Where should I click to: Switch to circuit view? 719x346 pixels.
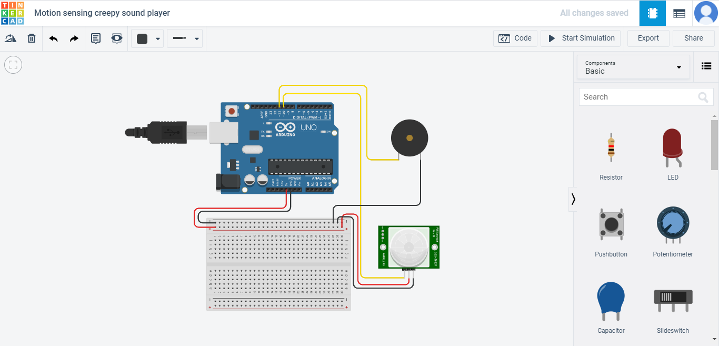(x=653, y=13)
